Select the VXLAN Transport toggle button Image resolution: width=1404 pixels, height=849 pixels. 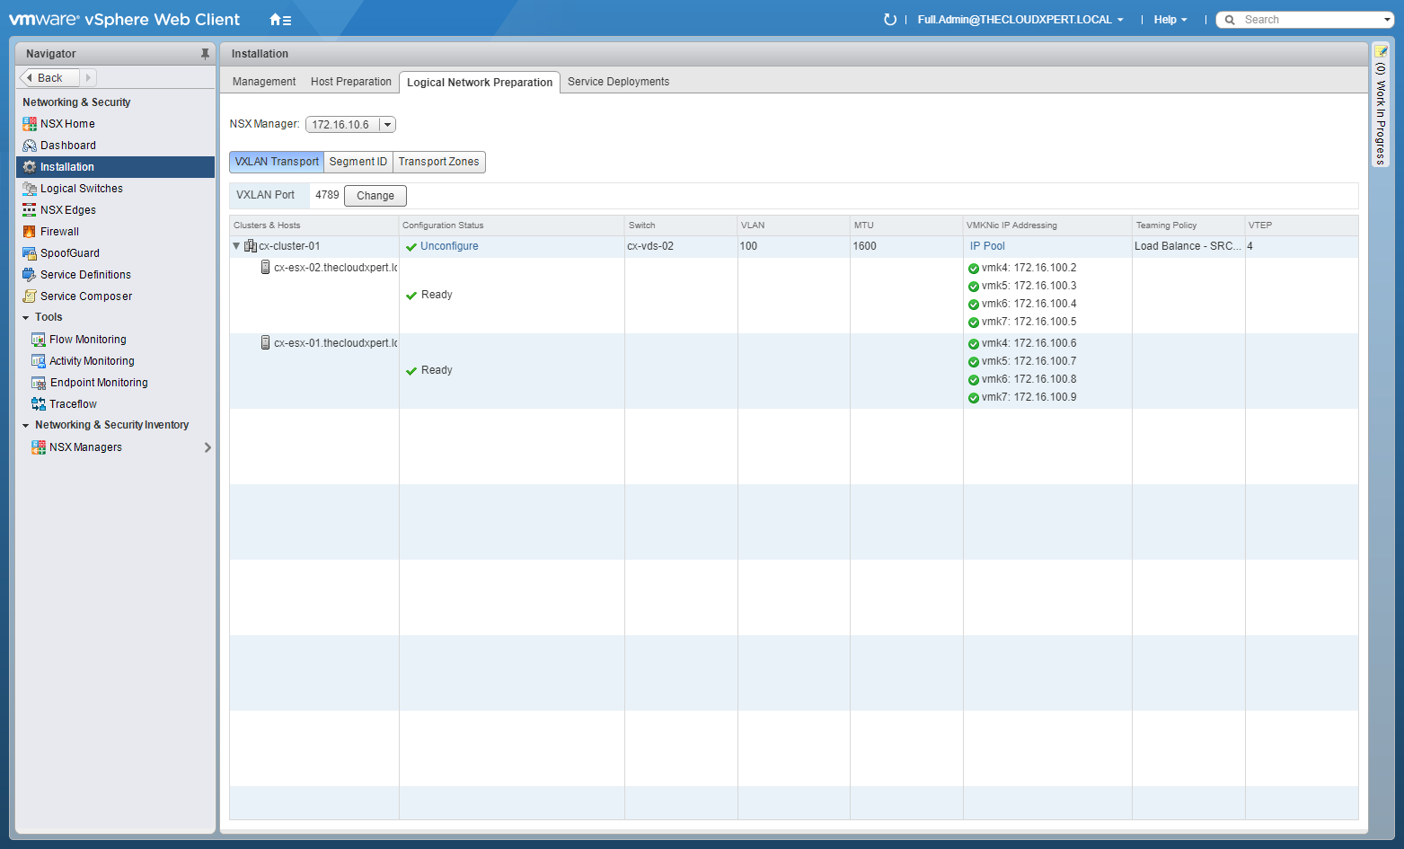(277, 162)
